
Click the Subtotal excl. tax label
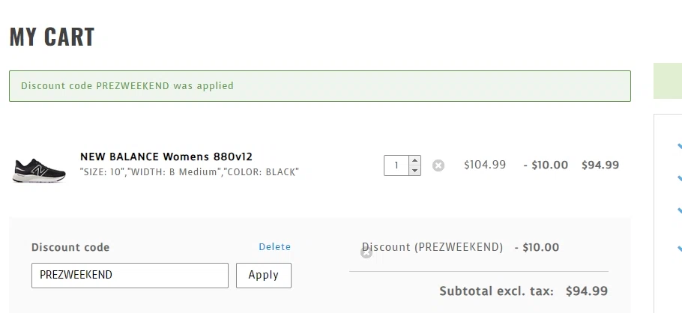(x=496, y=291)
